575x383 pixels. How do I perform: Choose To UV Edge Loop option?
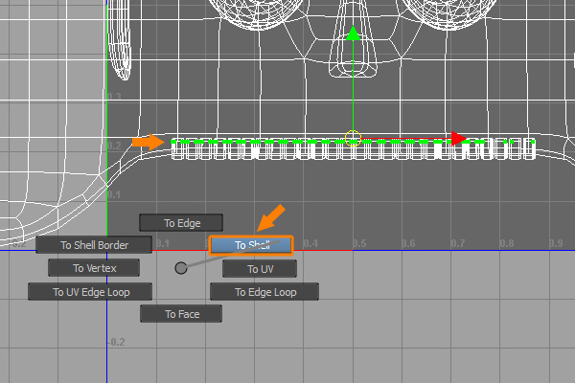click(x=90, y=292)
